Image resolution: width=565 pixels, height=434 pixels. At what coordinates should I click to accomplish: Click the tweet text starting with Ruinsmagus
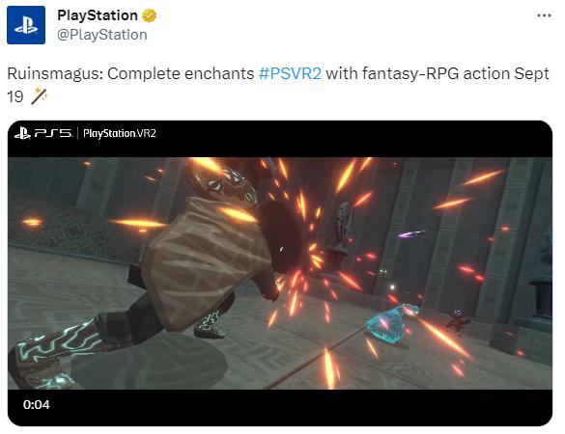278,85
